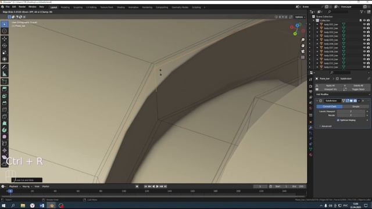The image size is (372, 209).
Task: Open Output properties tab icon
Action: click(x=311, y=92)
